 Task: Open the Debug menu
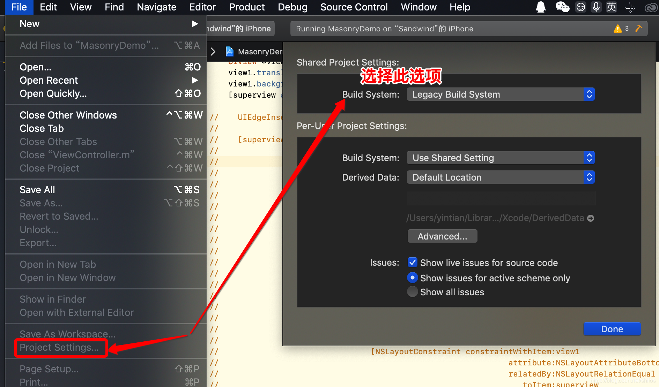(x=293, y=7)
